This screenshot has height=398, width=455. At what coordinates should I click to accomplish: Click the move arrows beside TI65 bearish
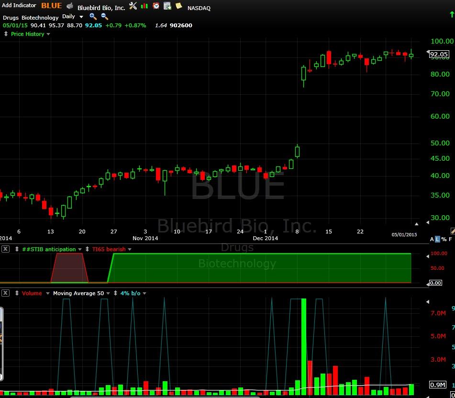(87, 249)
